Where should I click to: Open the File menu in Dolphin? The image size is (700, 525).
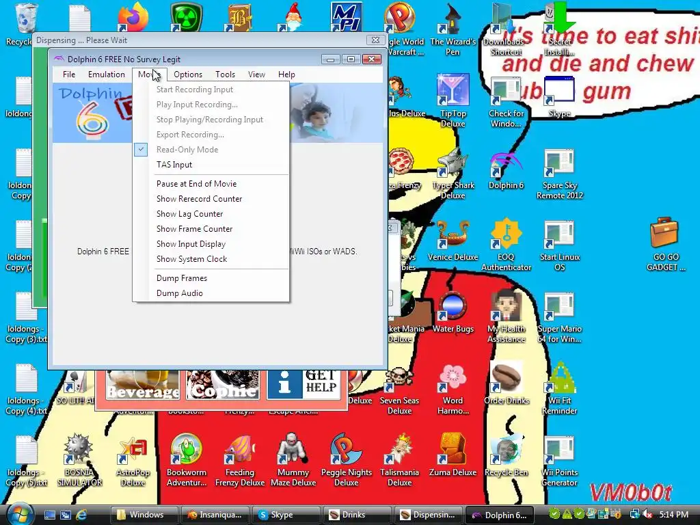click(x=69, y=75)
